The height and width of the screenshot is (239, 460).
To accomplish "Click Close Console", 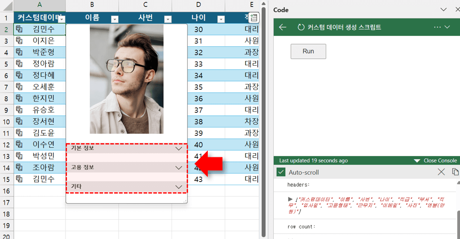I will tap(435, 161).
